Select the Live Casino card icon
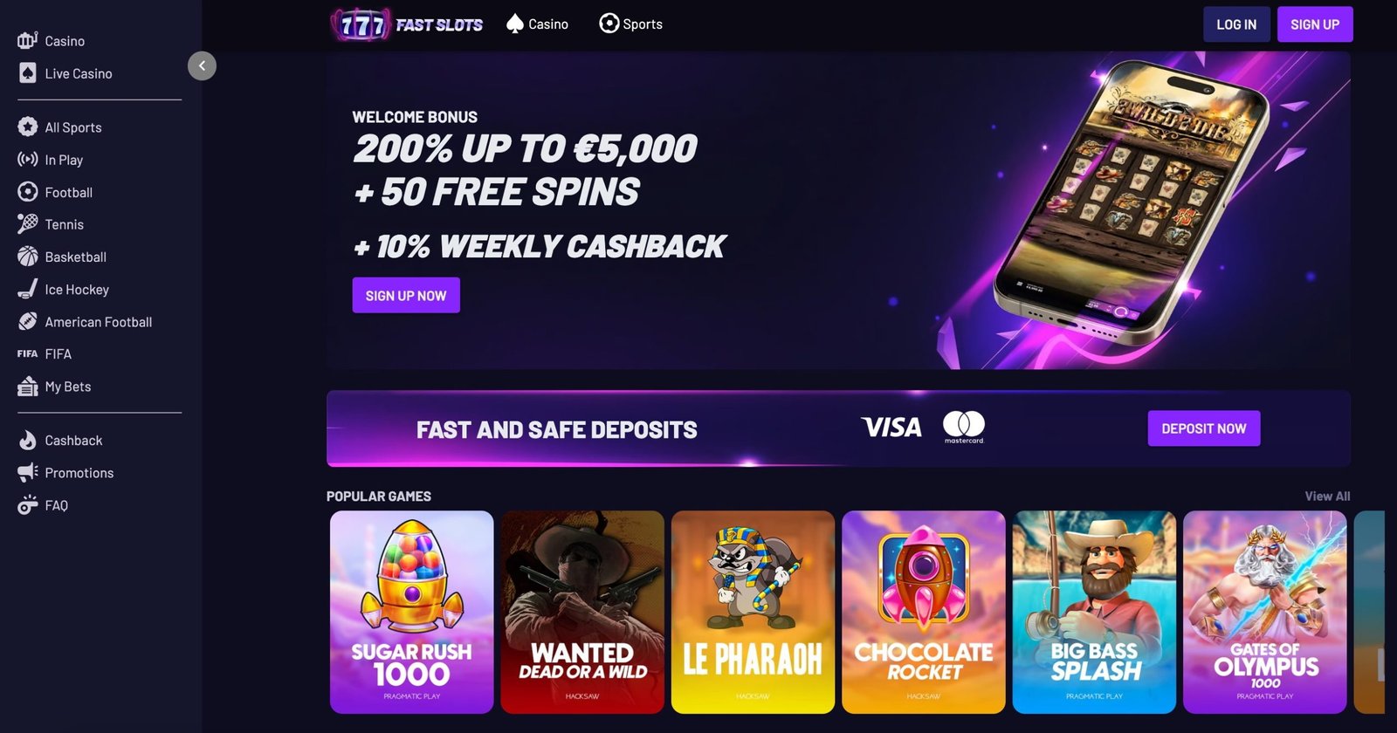This screenshot has width=1397, height=733. click(x=27, y=73)
